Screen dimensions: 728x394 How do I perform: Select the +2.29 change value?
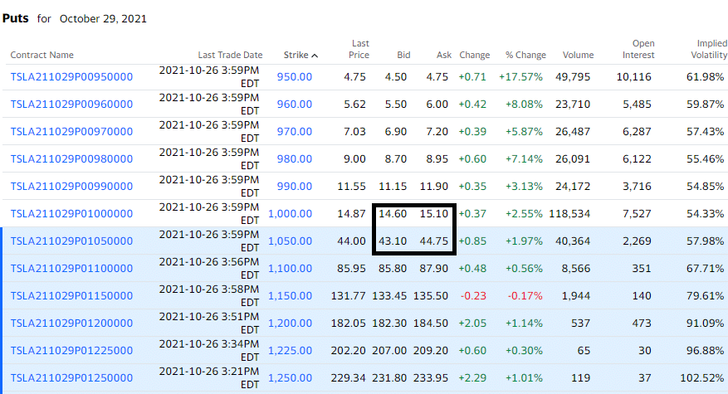point(472,377)
